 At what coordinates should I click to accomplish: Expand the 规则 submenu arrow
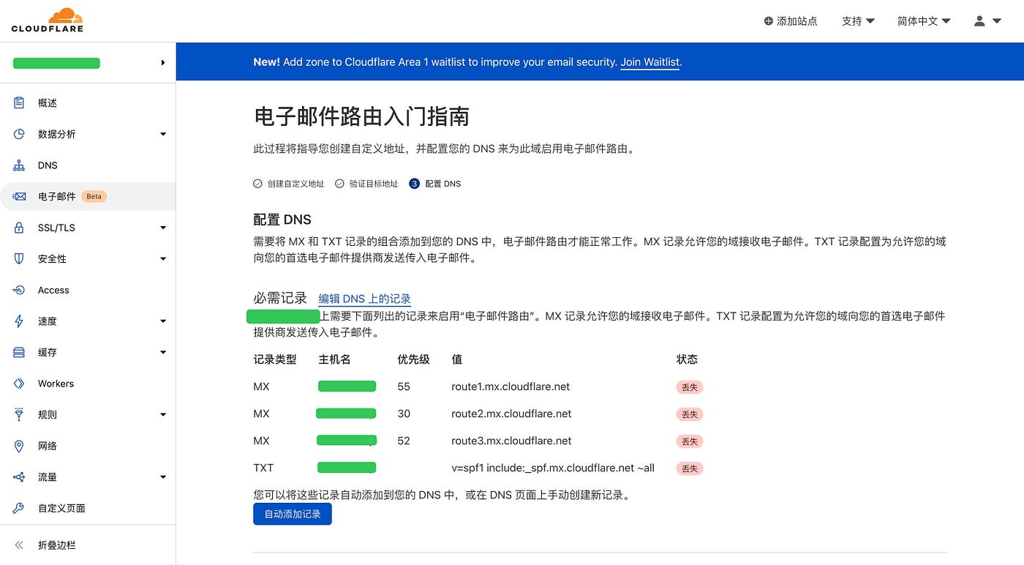click(x=163, y=414)
